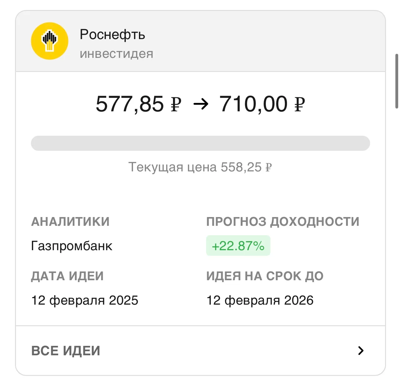Click the ruble sign after 710,00
The height and width of the screenshot is (385, 401).
pyautogui.click(x=299, y=104)
